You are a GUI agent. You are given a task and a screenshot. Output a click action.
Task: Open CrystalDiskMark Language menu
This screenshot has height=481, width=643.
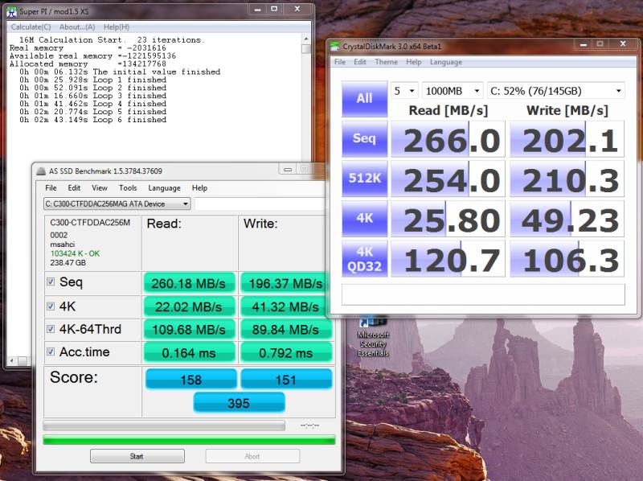446,62
